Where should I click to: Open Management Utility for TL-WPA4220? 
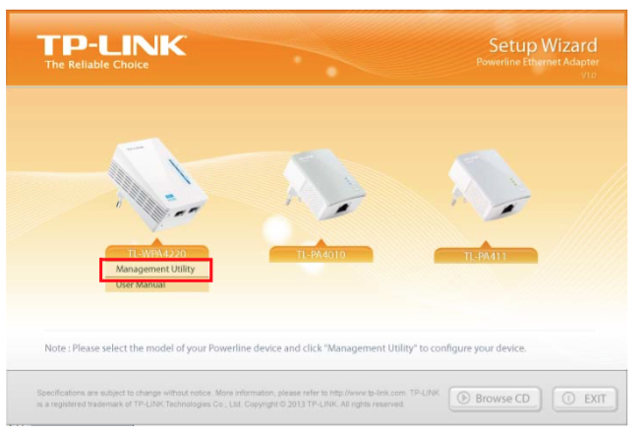tap(155, 270)
